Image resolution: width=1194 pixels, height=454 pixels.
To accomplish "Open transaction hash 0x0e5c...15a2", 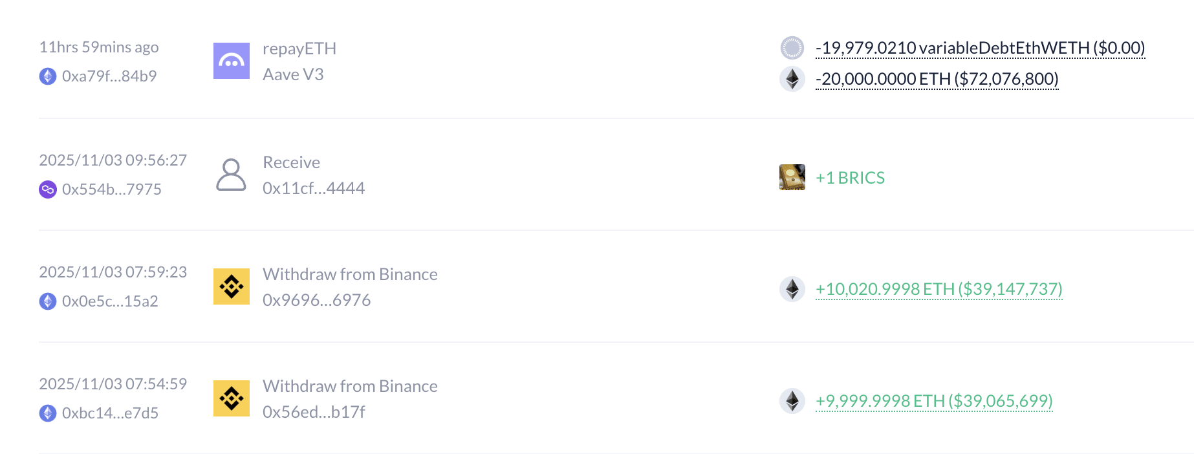I will [110, 301].
